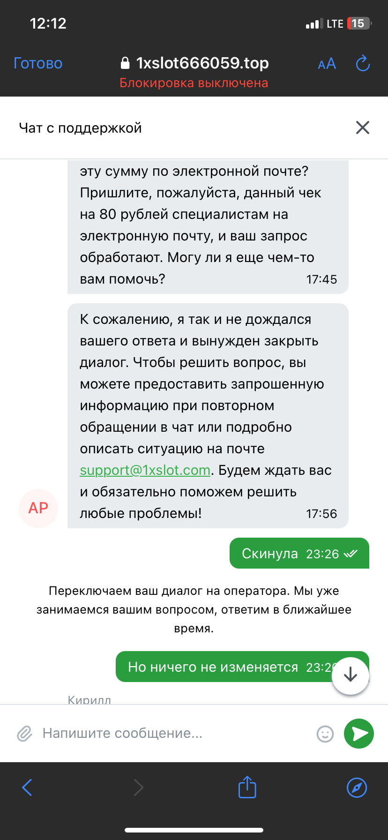This screenshot has width=388, height=840.
Task: Open the emoji picker smiley icon
Action: tap(325, 734)
